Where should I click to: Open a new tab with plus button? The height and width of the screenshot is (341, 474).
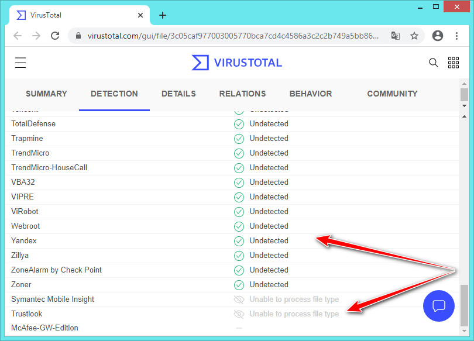(163, 15)
